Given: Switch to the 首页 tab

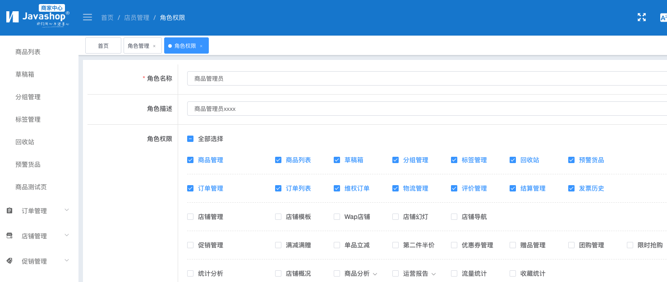Looking at the screenshot, I should click(103, 45).
